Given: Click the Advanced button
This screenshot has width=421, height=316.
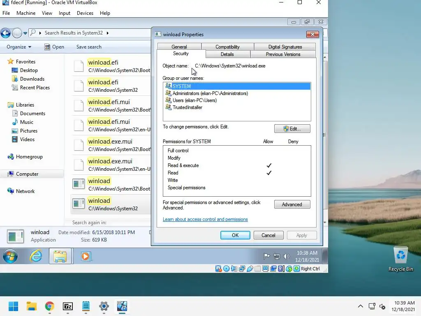Looking at the screenshot, I should pyautogui.click(x=292, y=204).
